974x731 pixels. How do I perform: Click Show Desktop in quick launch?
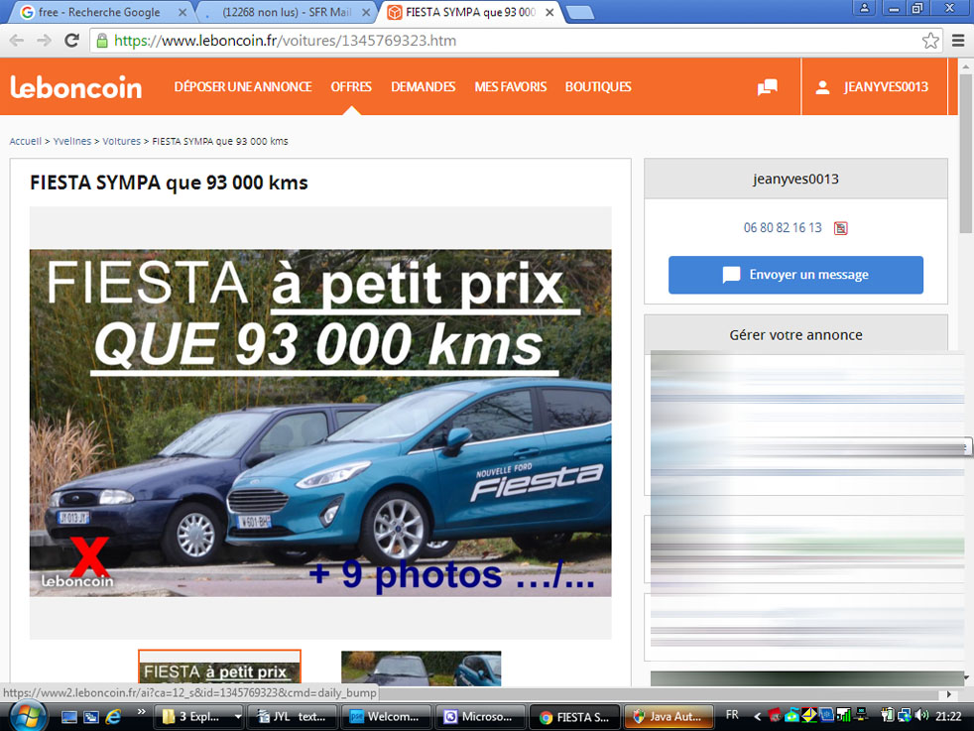pos(69,717)
